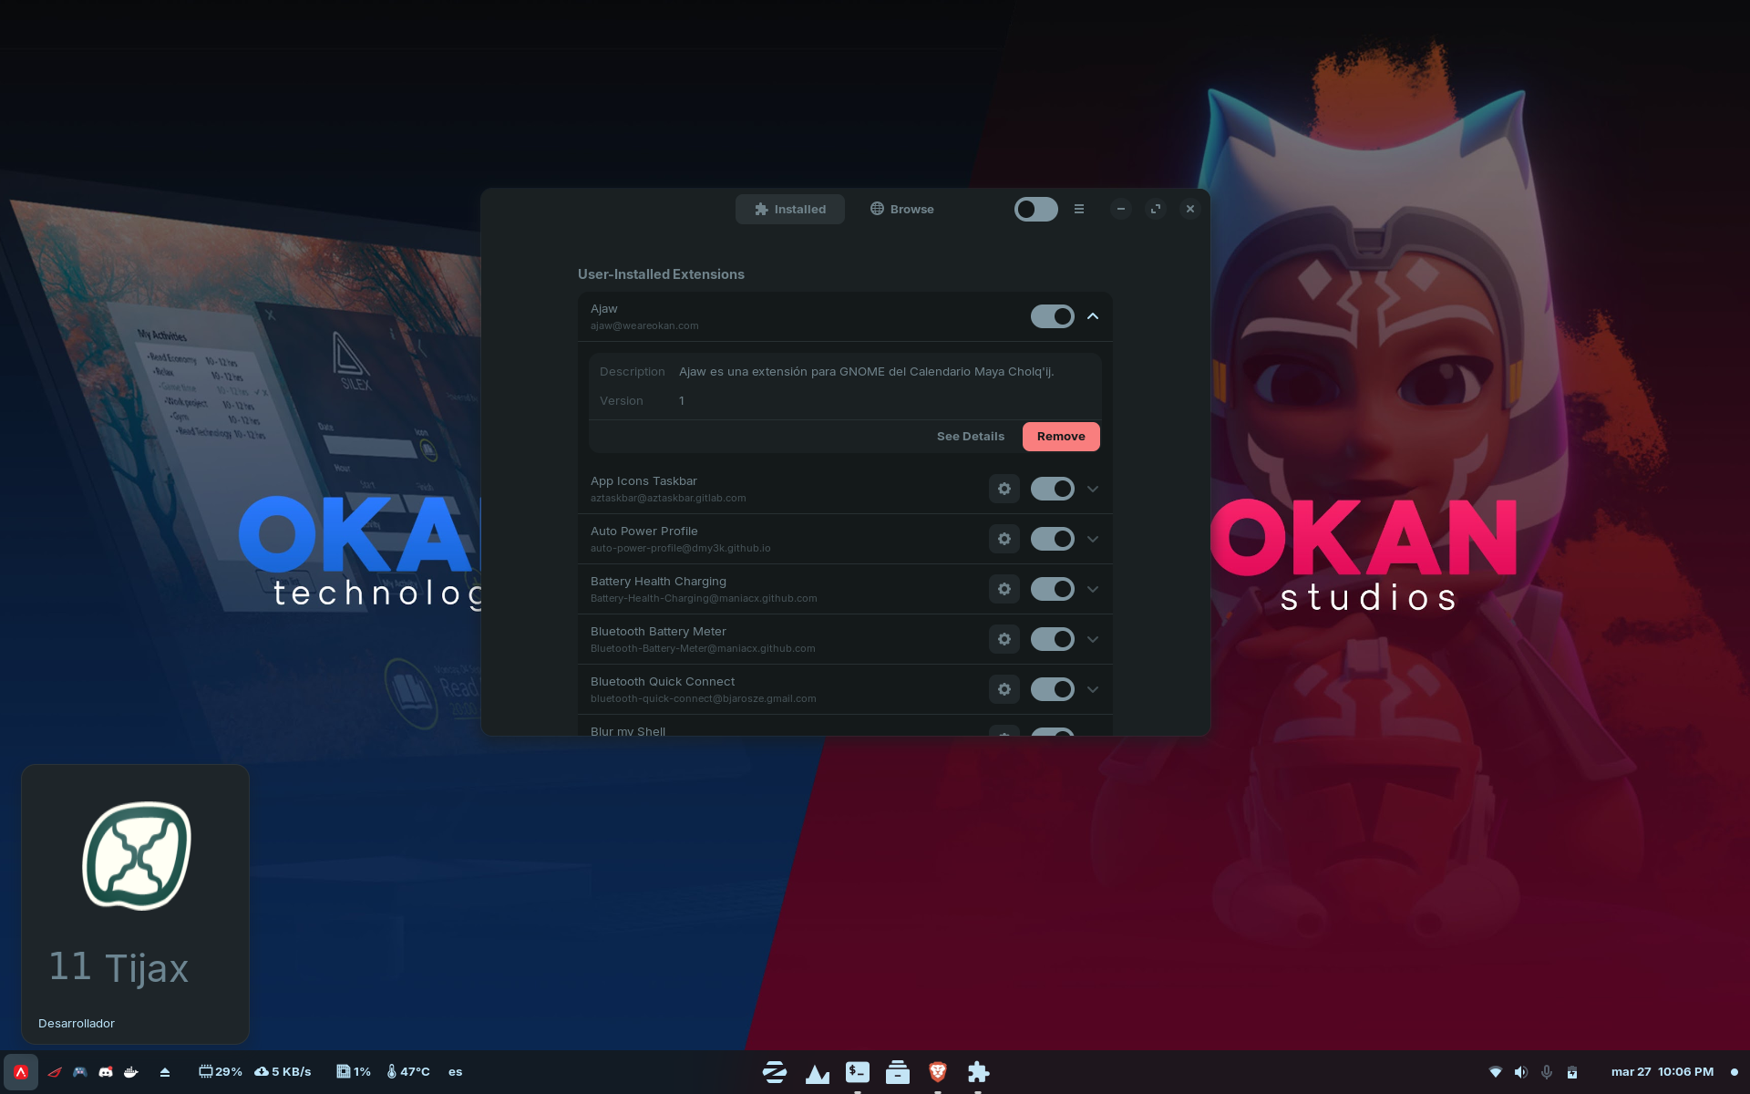Switch to the Browse tab
This screenshot has height=1094, width=1750.
(x=901, y=209)
